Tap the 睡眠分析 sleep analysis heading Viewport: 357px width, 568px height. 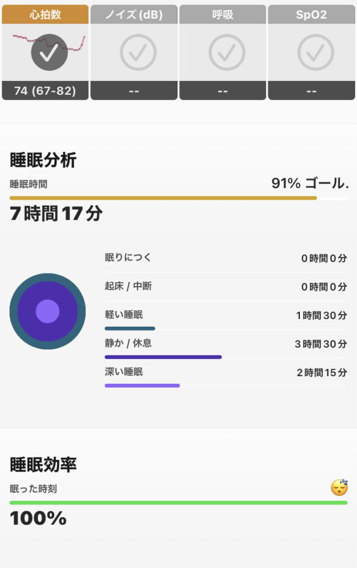[43, 160]
